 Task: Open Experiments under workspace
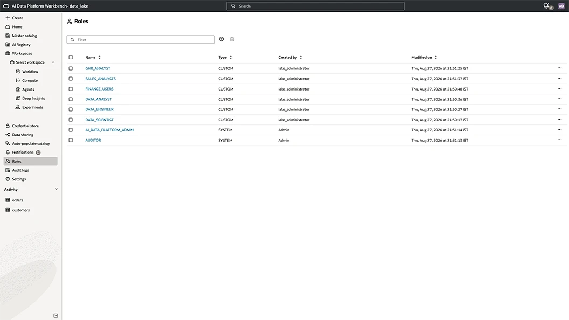tap(30, 107)
